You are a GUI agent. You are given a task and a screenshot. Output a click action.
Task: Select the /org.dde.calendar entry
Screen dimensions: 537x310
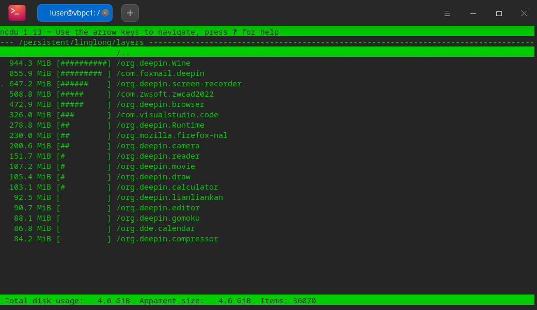156,228
